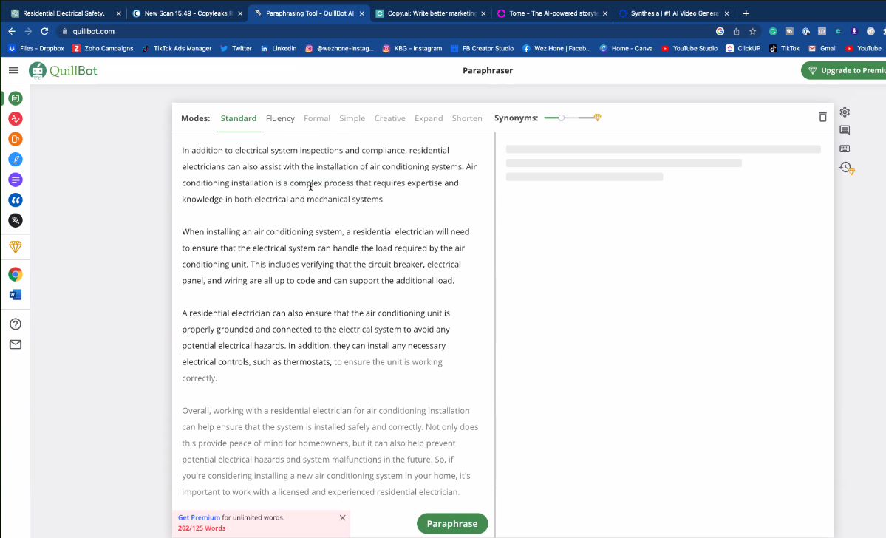Image resolution: width=886 pixels, height=538 pixels.
Task: Open the paraphrase history clock icon
Action: tap(845, 168)
